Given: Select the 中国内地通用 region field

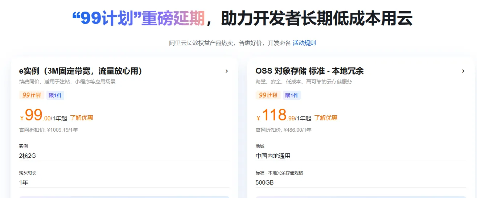Looking at the screenshot, I should click(361, 156).
